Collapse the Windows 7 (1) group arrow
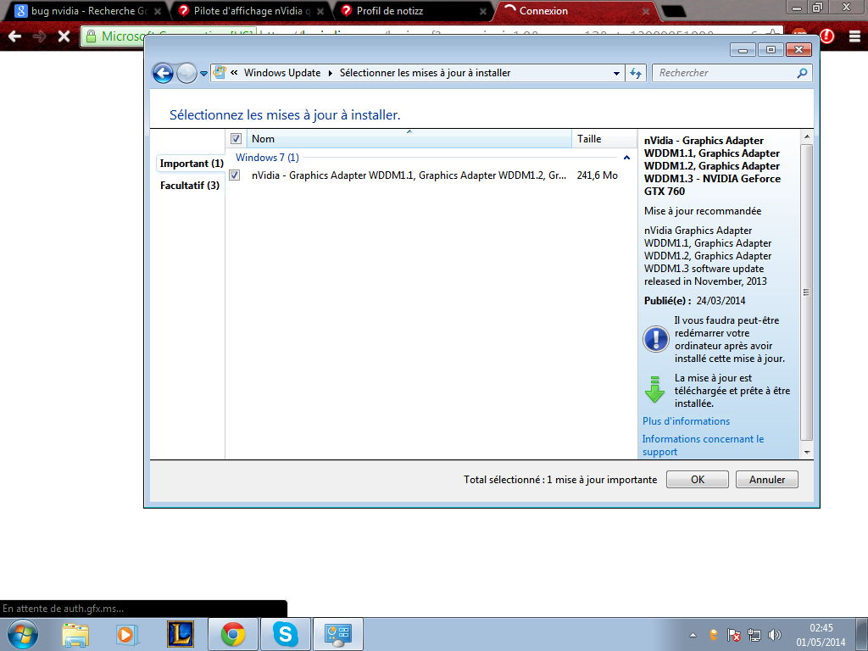The image size is (868, 651). tap(626, 158)
